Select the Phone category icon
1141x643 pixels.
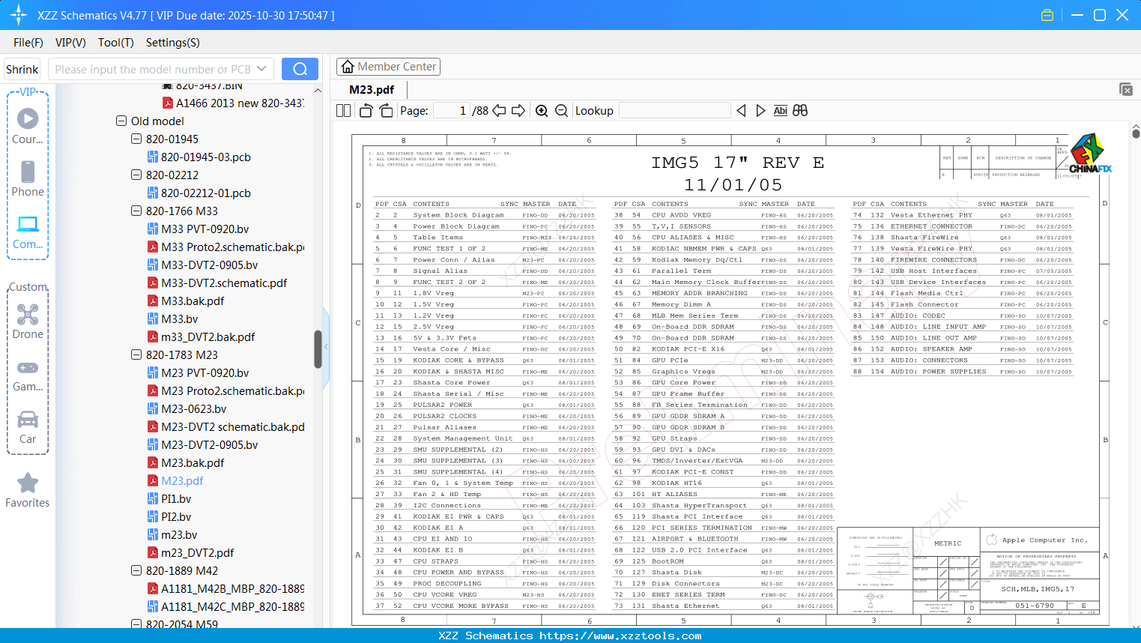click(28, 178)
